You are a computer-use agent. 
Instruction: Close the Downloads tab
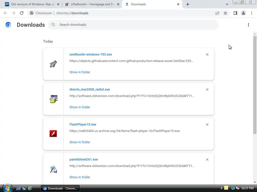coord(178,4)
